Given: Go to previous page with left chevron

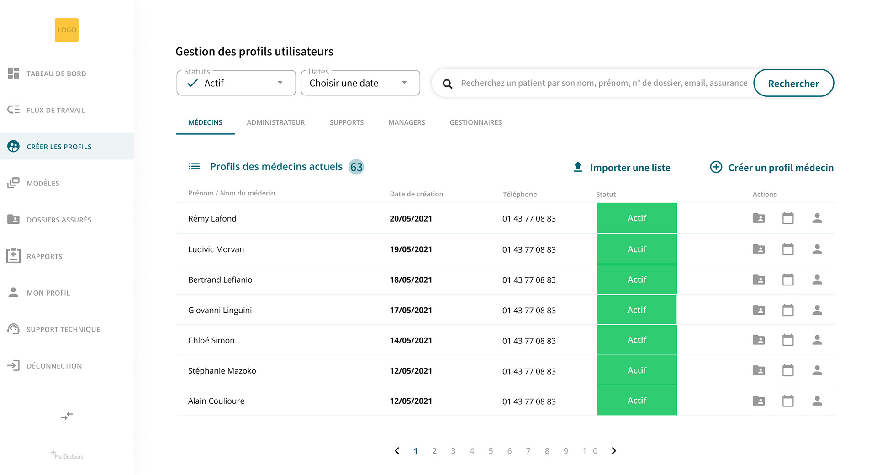Looking at the screenshot, I should (397, 451).
